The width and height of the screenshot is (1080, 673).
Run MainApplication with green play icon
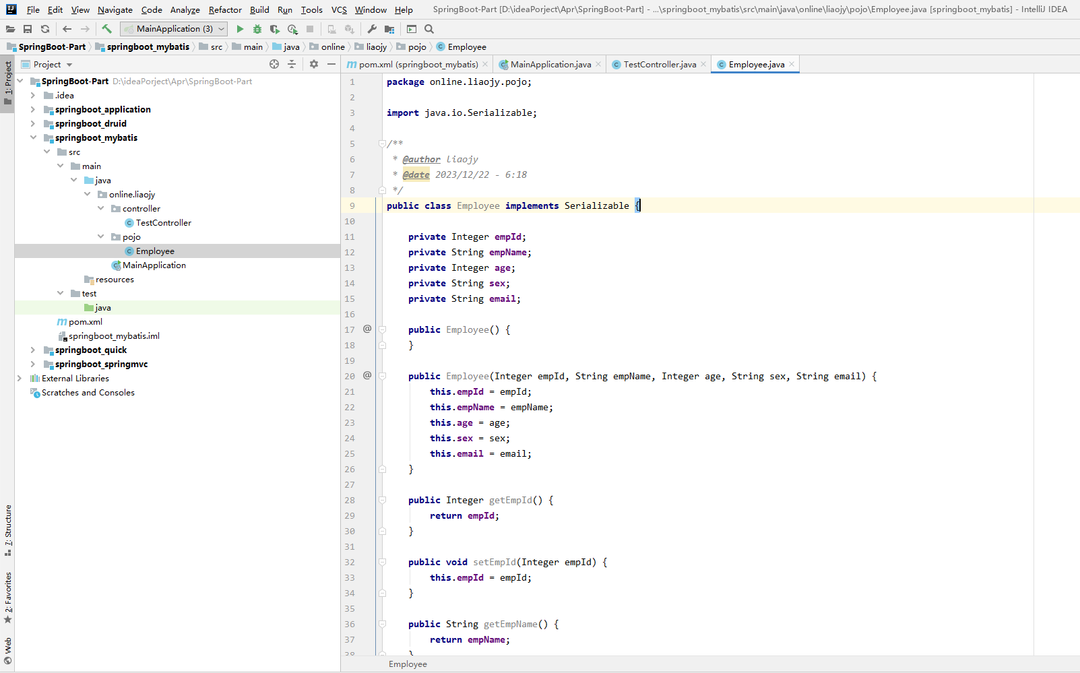click(x=240, y=29)
